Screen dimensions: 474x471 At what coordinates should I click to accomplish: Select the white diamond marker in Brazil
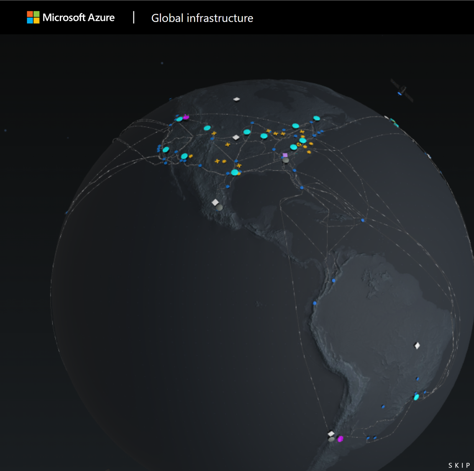click(x=417, y=345)
